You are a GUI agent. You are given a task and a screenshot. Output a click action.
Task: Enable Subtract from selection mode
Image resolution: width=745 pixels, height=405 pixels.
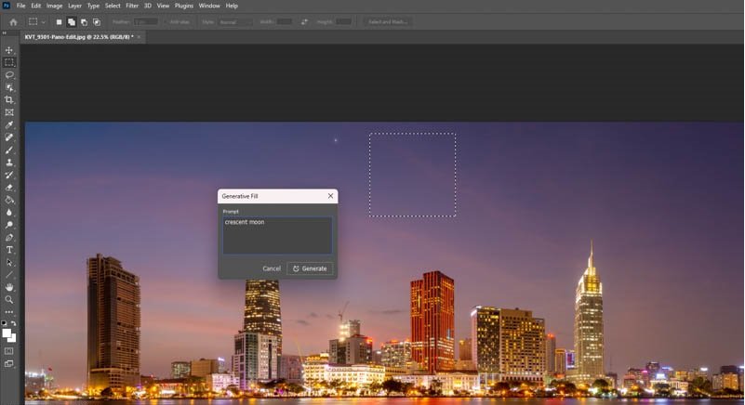pyautogui.click(x=84, y=21)
